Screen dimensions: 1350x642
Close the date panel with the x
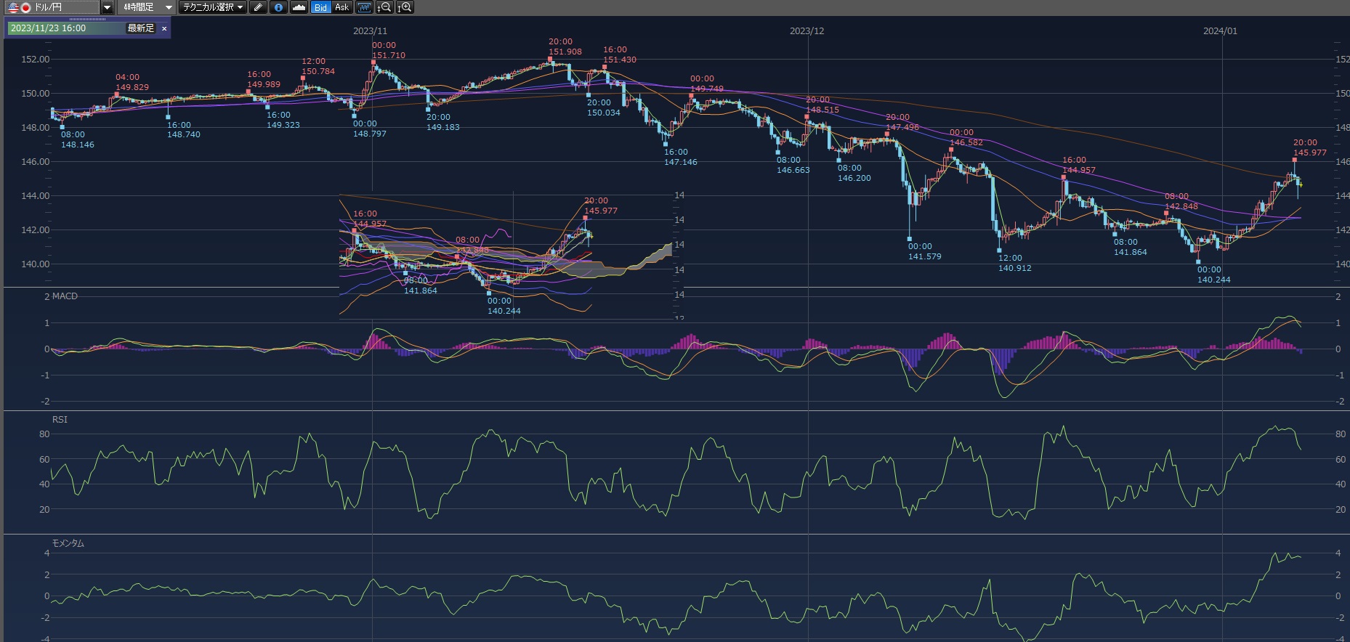coord(164,28)
